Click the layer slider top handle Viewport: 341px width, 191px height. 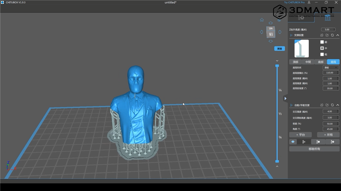(277, 66)
